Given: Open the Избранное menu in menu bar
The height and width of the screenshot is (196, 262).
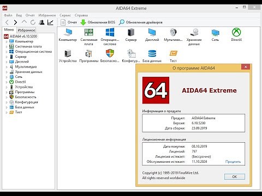Looking at the screenshot, I should pos(47,15).
